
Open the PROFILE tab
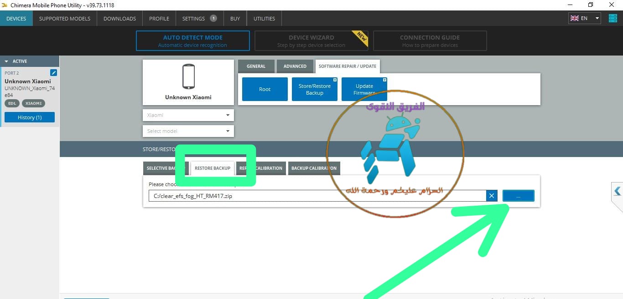click(159, 19)
